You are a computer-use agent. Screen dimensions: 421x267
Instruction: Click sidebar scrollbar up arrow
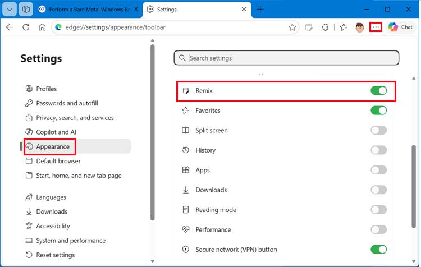click(x=153, y=40)
